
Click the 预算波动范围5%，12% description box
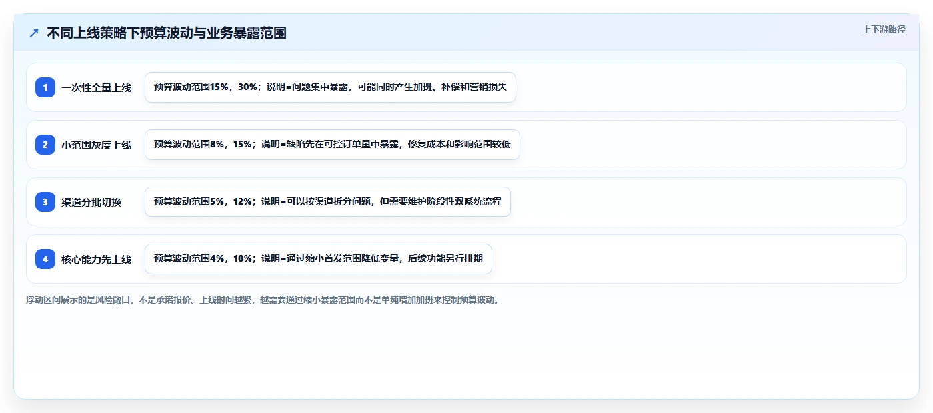point(327,202)
